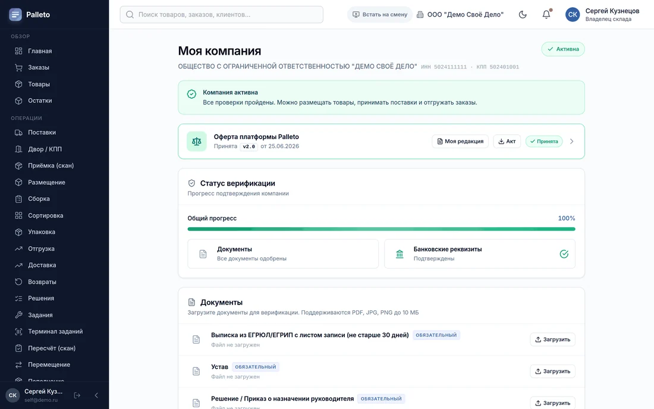The height and width of the screenshot is (409, 654).
Task: Click the СК avatar at the sidebar bottom
Action: click(12, 395)
